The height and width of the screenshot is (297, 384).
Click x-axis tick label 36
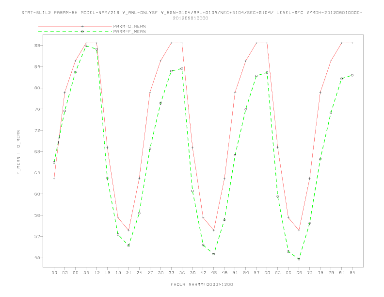click(182, 273)
